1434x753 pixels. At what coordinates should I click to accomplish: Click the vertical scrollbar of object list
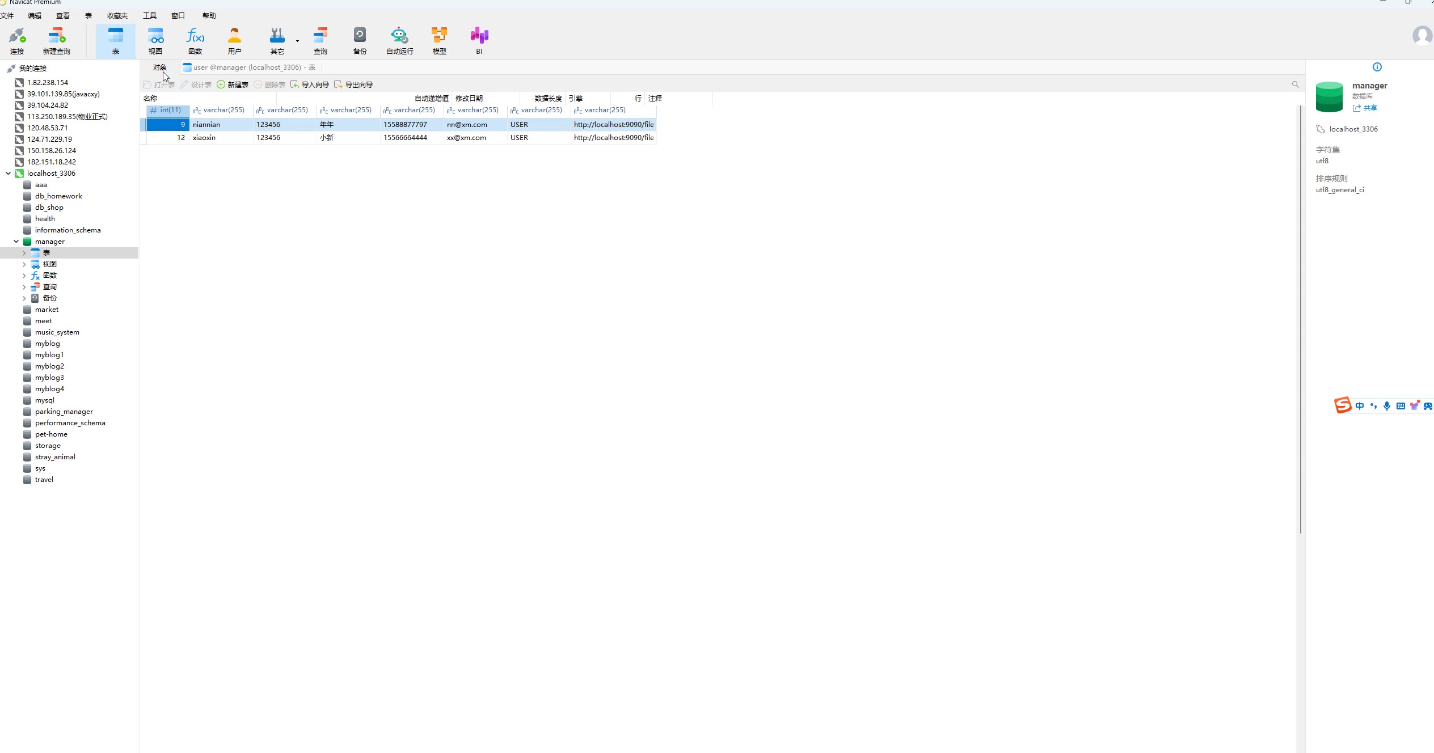(1300, 318)
